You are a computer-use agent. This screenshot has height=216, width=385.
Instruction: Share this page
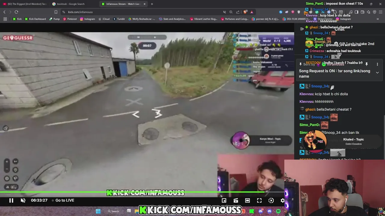point(238,12)
